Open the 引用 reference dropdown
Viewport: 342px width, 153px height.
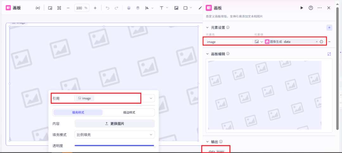coord(151,98)
